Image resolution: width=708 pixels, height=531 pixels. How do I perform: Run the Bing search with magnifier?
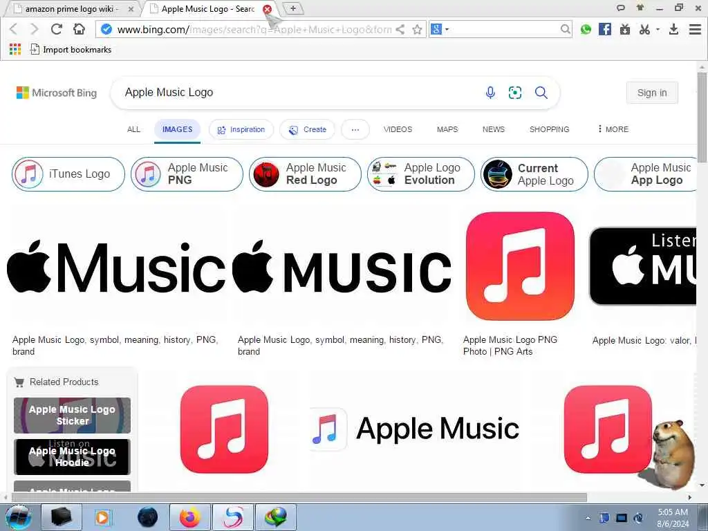pos(541,93)
